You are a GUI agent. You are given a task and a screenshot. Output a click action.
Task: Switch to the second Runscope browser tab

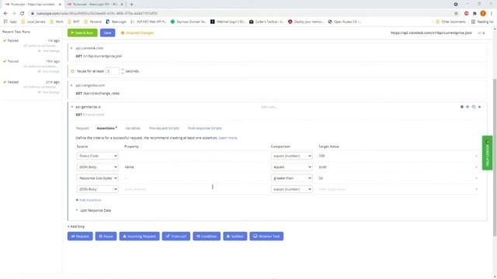pos(95,5)
